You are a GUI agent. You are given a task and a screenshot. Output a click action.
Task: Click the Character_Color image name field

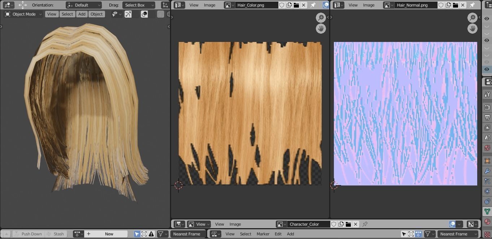pos(309,224)
